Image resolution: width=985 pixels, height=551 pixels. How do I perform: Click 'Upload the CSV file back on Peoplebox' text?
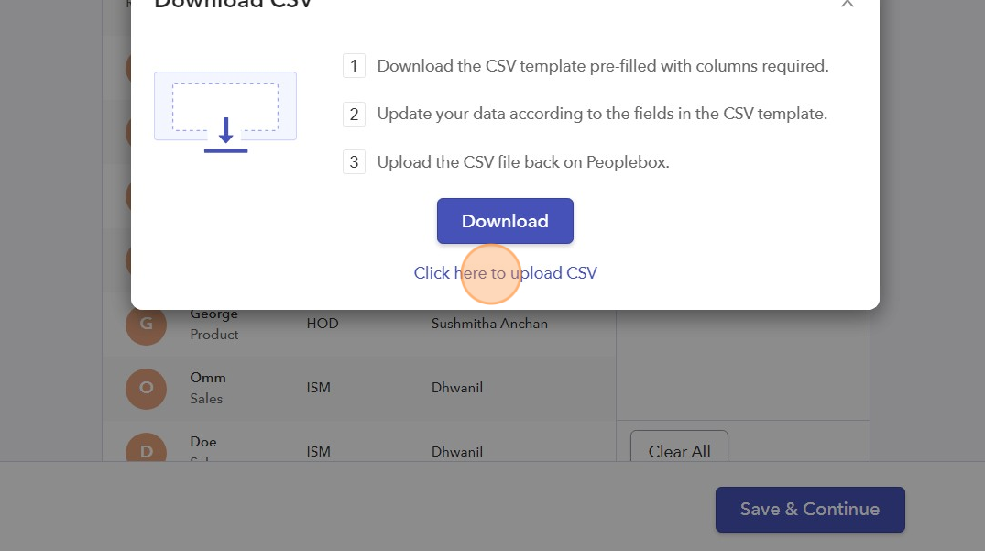tap(523, 162)
